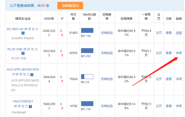Open 详细 link for PLOS ONE
185x117 pixels.
[x=179, y=53]
